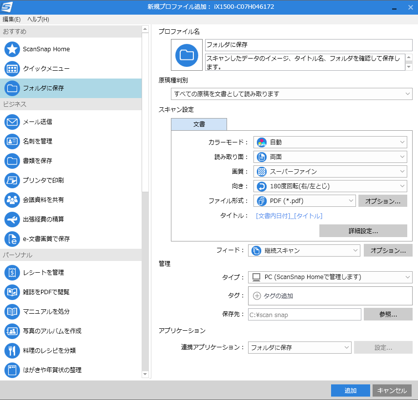Screen dimensions: 418x400
Task: Click the おすすめ section header
Action: pyautogui.click(x=71, y=31)
